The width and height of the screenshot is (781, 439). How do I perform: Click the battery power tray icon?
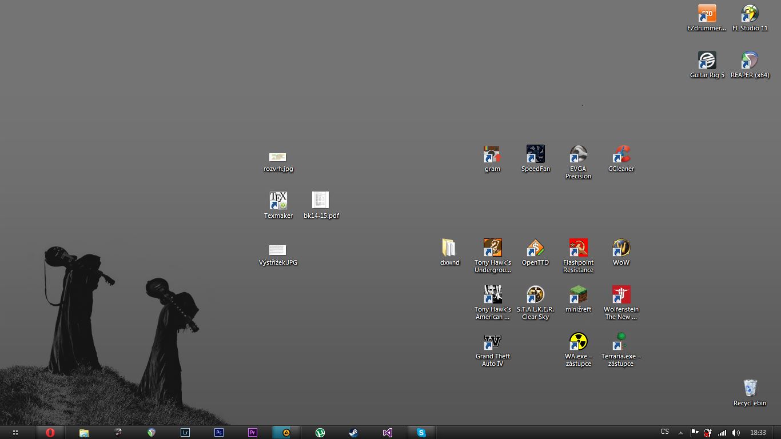tap(708, 433)
